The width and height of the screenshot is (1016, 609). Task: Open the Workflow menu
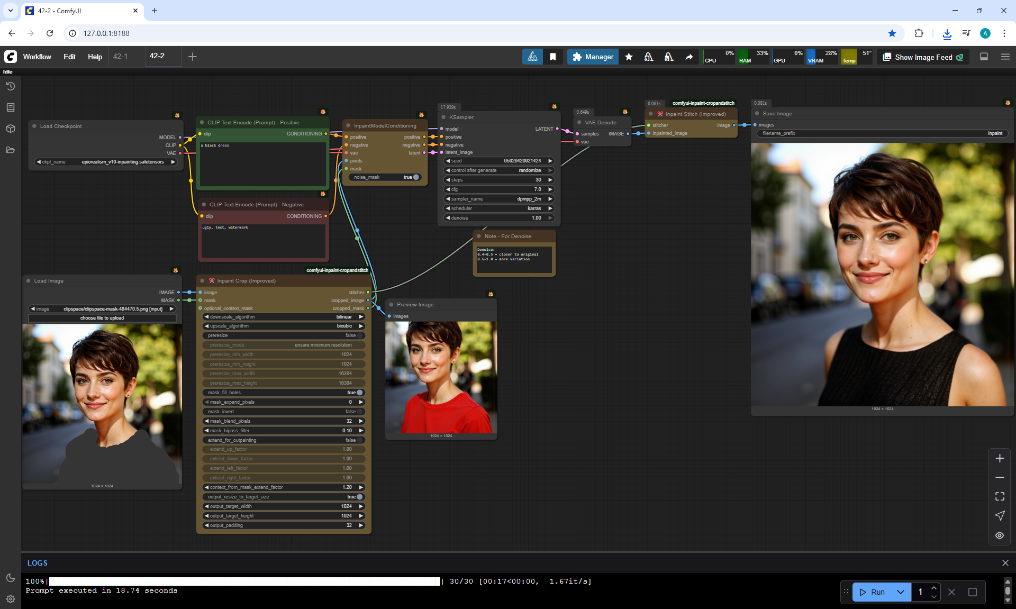[37, 57]
